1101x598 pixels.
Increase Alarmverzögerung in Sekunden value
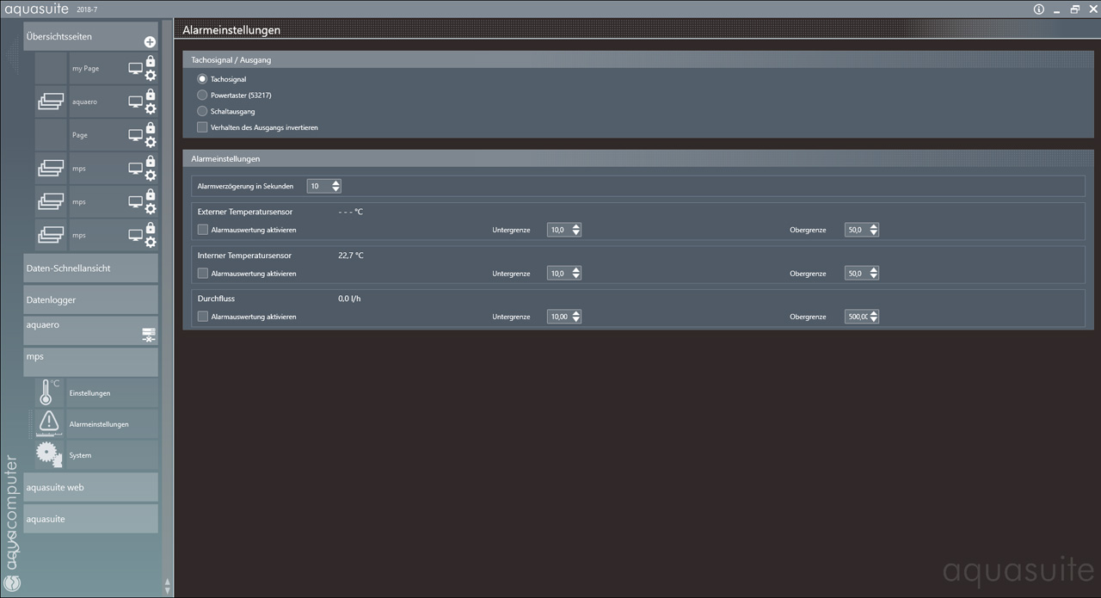click(335, 182)
